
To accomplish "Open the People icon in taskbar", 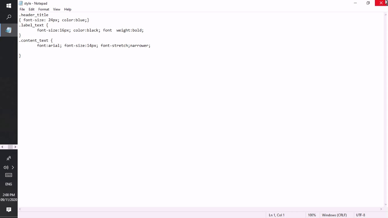I will pyautogui.click(x=9, y=158).
